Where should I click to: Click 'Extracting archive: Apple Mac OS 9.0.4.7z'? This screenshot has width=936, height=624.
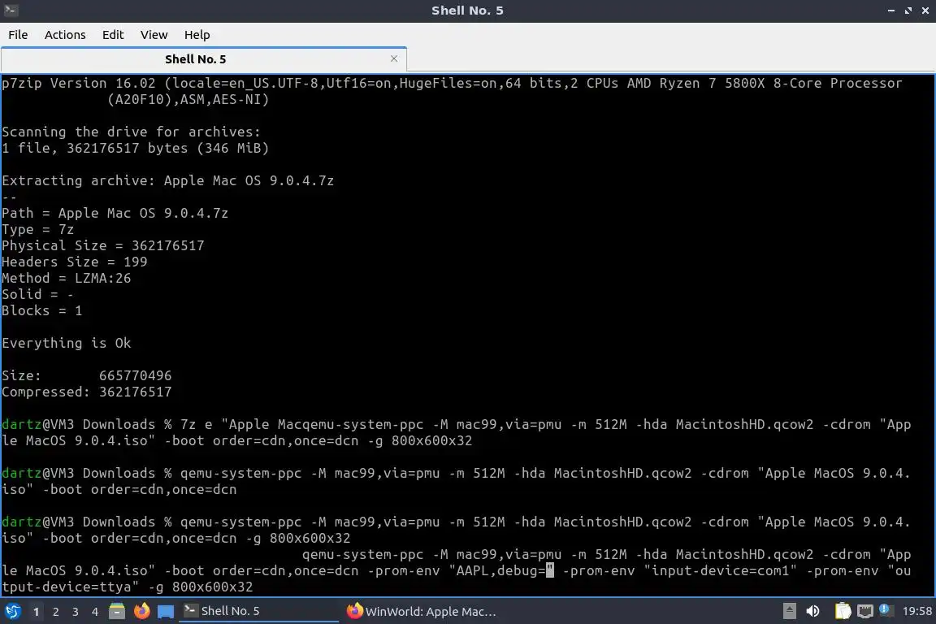pyautogui.click(x=167, y=180)
